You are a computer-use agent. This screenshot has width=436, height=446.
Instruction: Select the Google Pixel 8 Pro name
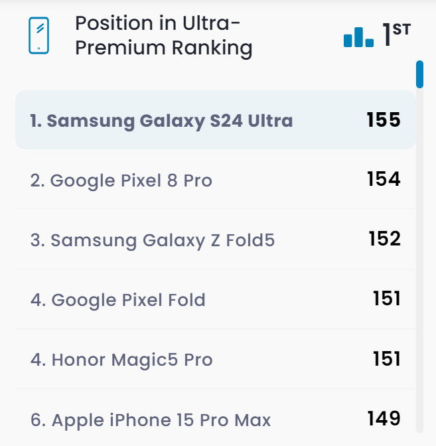click(121, 180)
